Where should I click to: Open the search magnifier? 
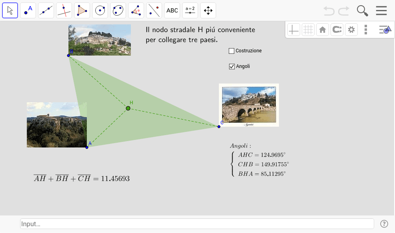click(363, 11)
